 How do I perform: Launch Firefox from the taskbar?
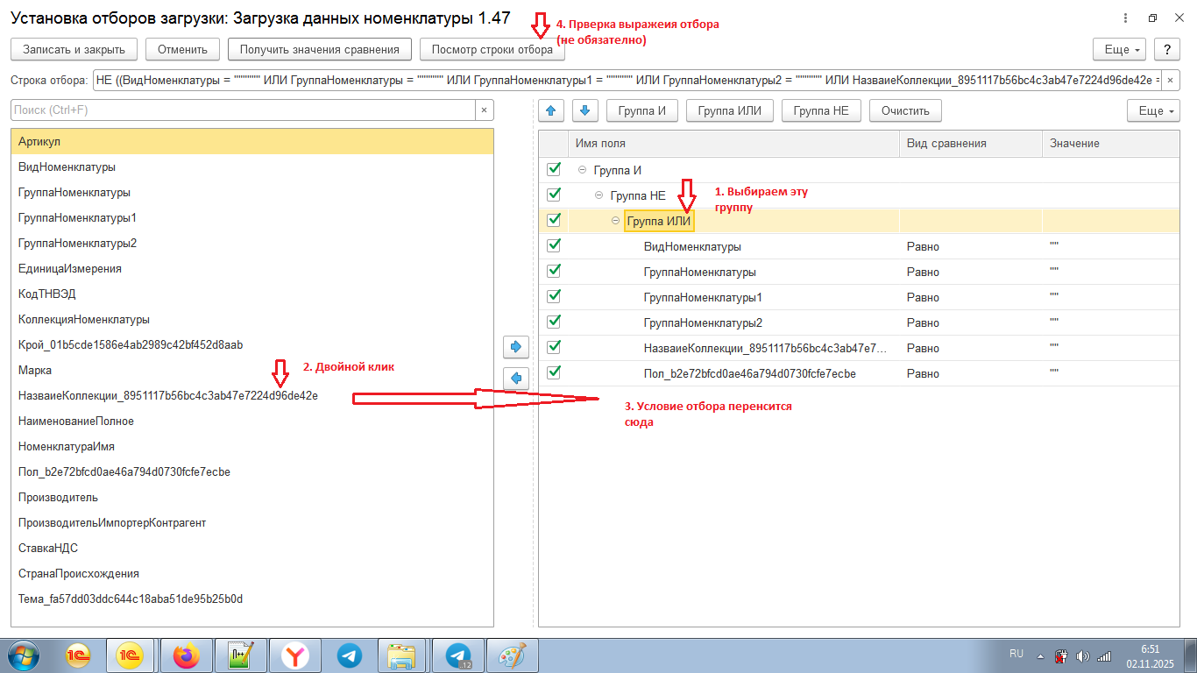pyautogui.click(x=186, y=655)
